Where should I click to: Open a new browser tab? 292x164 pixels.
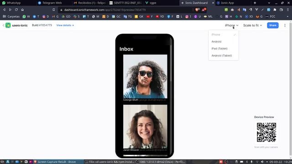coord(255,3)
